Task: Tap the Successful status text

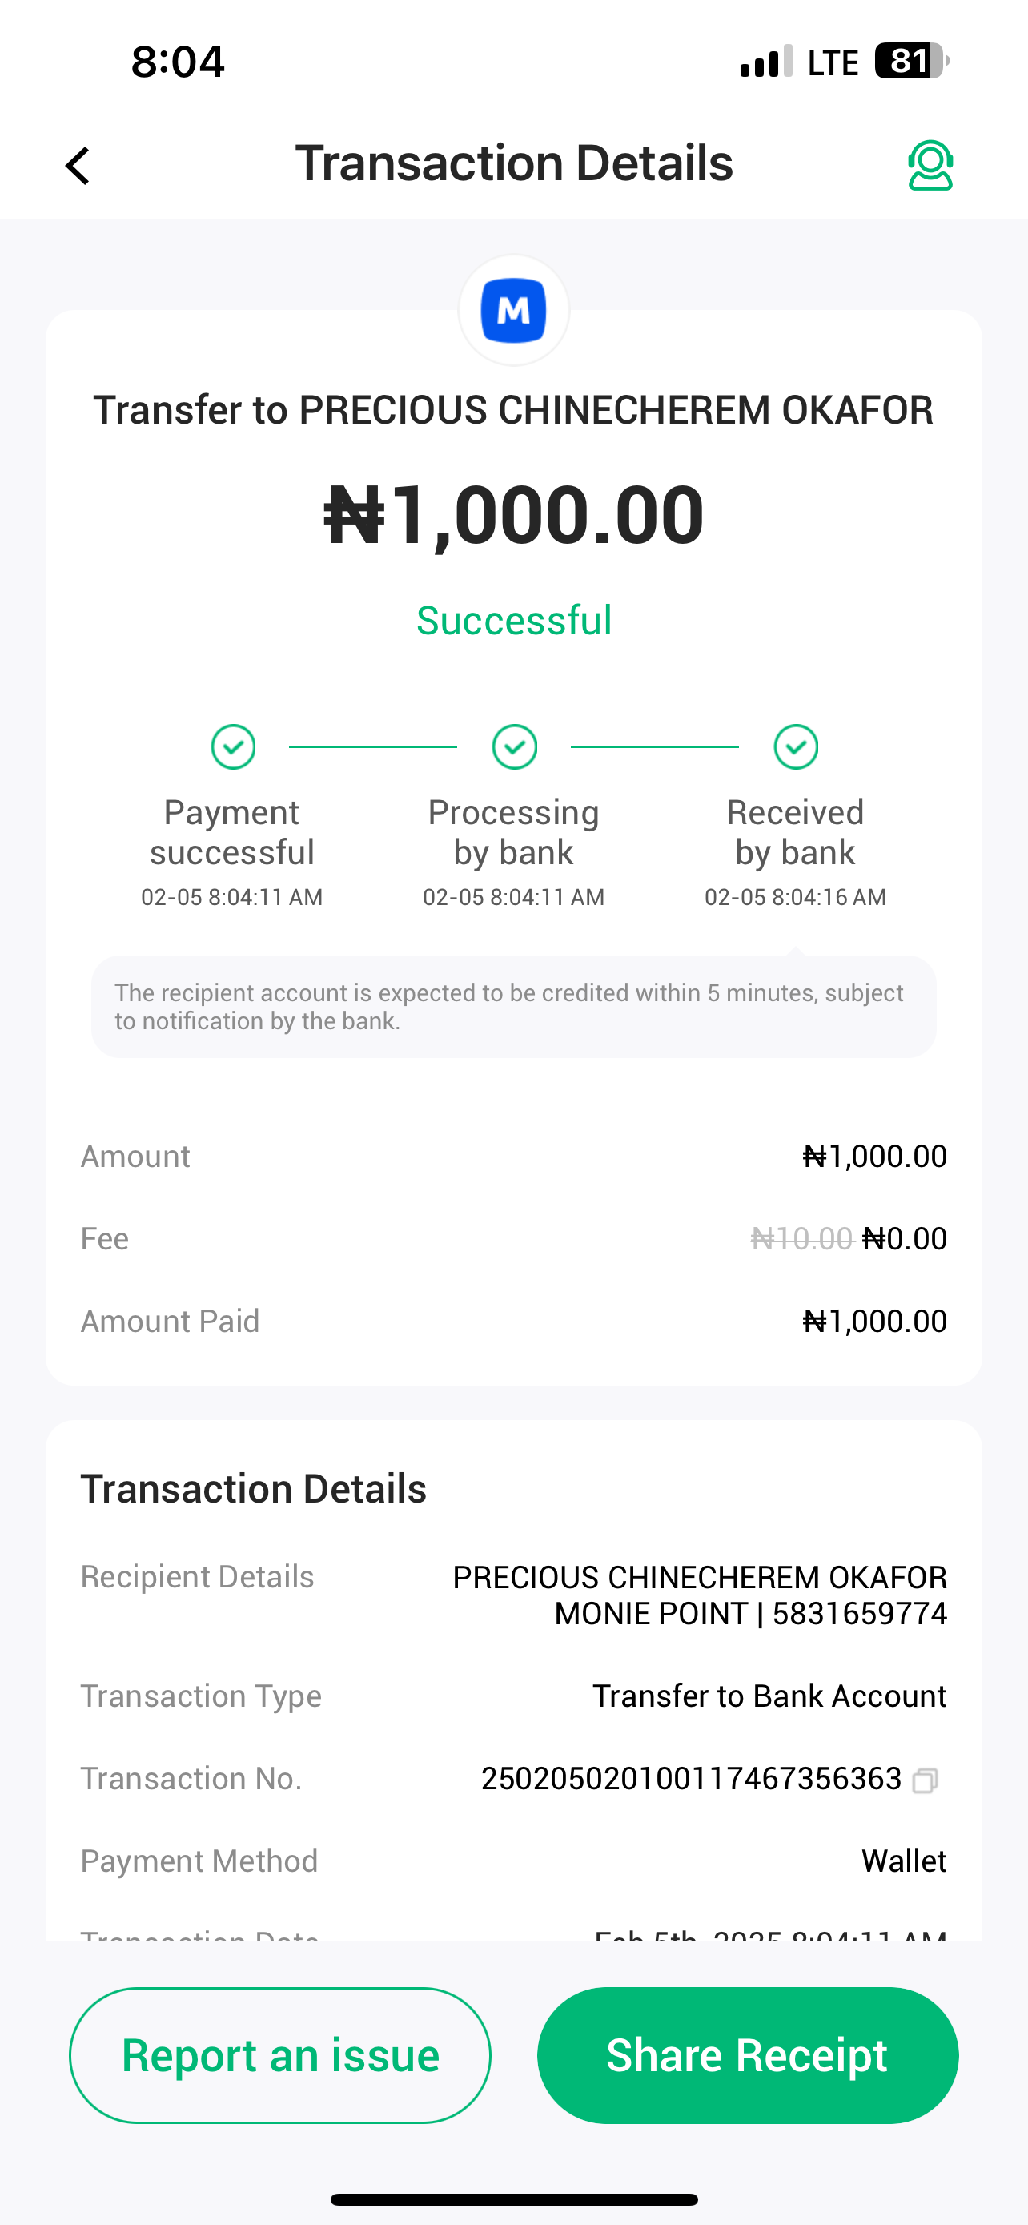Action: click(x=515, y=620)
